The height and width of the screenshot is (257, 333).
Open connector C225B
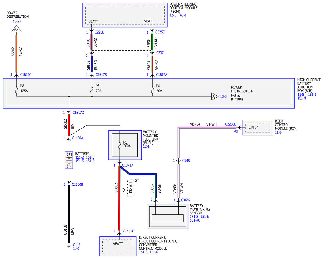[99, 32]
